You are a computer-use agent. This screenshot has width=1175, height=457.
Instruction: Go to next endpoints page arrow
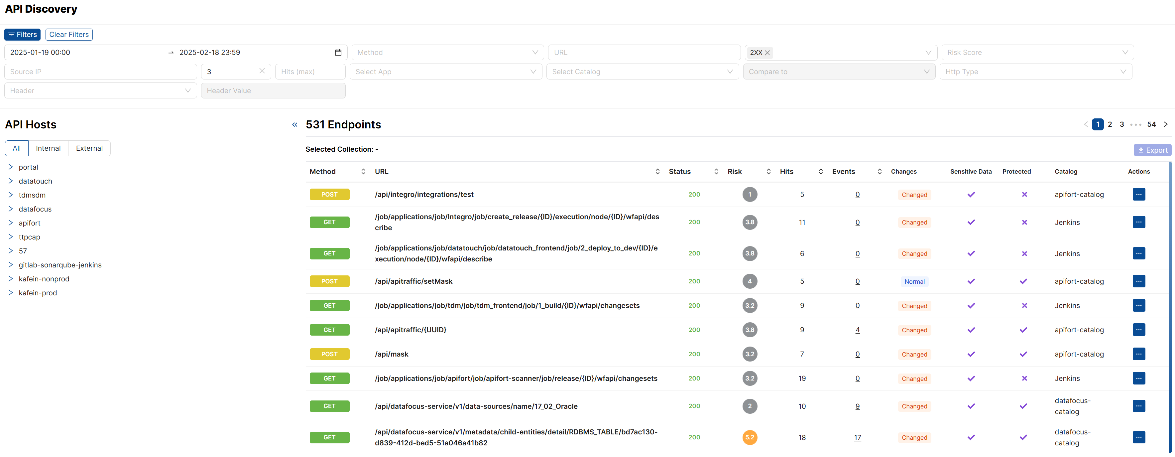point(1165,124)
